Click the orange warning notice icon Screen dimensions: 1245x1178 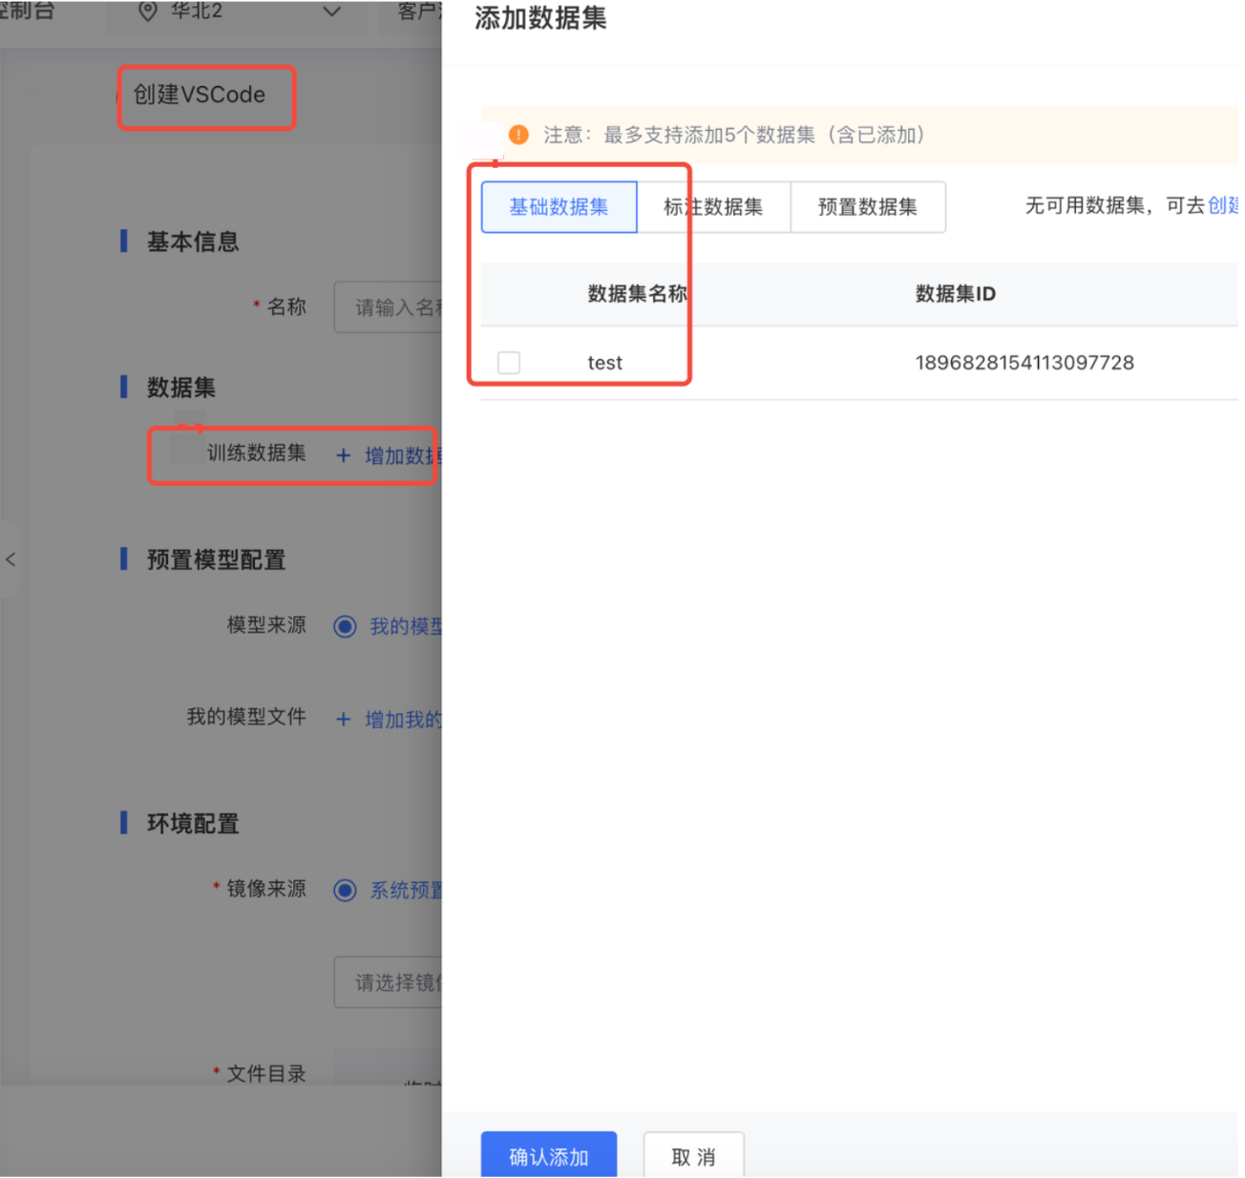coord(518,135)
